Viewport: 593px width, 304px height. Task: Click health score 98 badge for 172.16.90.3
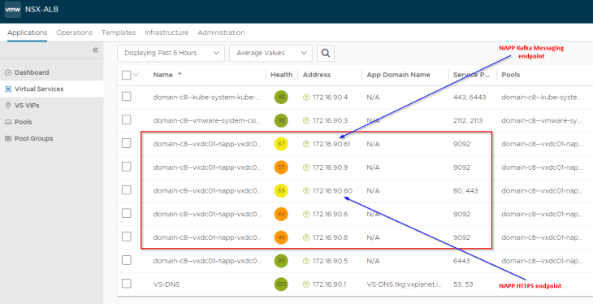pyautogui.click(x=281, y=120)
